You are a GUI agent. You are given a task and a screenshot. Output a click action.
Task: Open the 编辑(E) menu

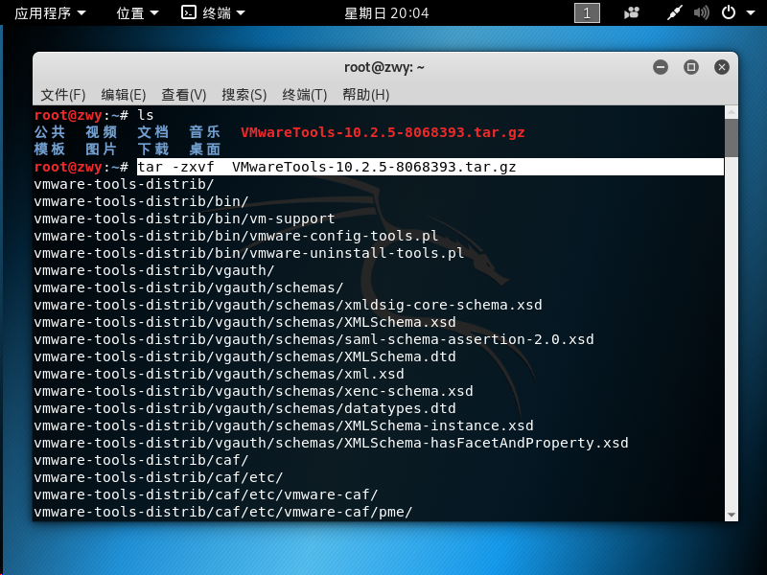pos(124,94)
